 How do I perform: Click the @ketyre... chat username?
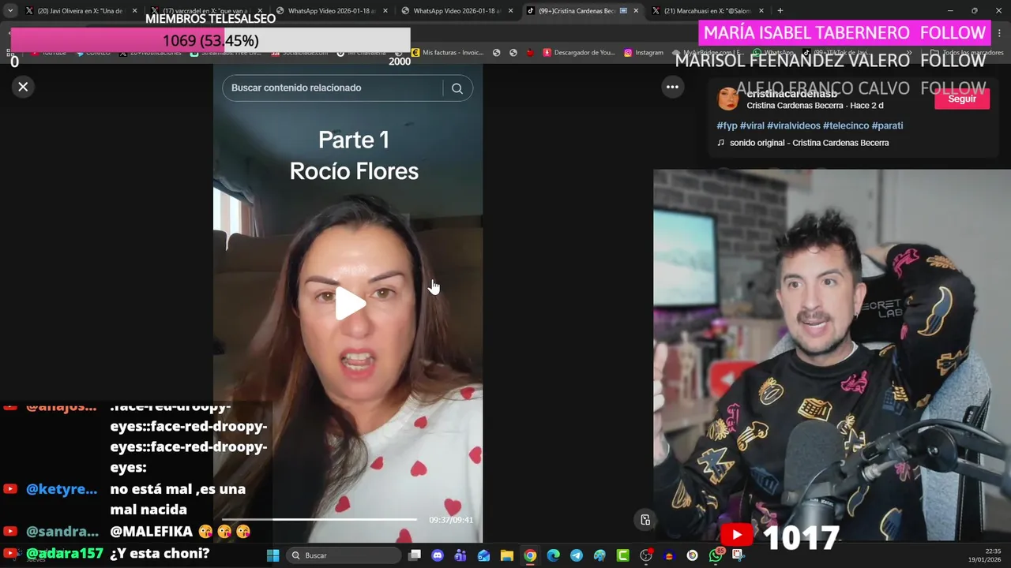tap(62, 489)
